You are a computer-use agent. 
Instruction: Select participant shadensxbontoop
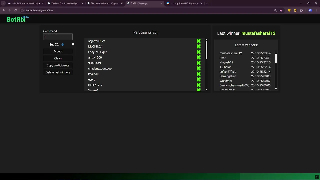[x=100, y=68]
